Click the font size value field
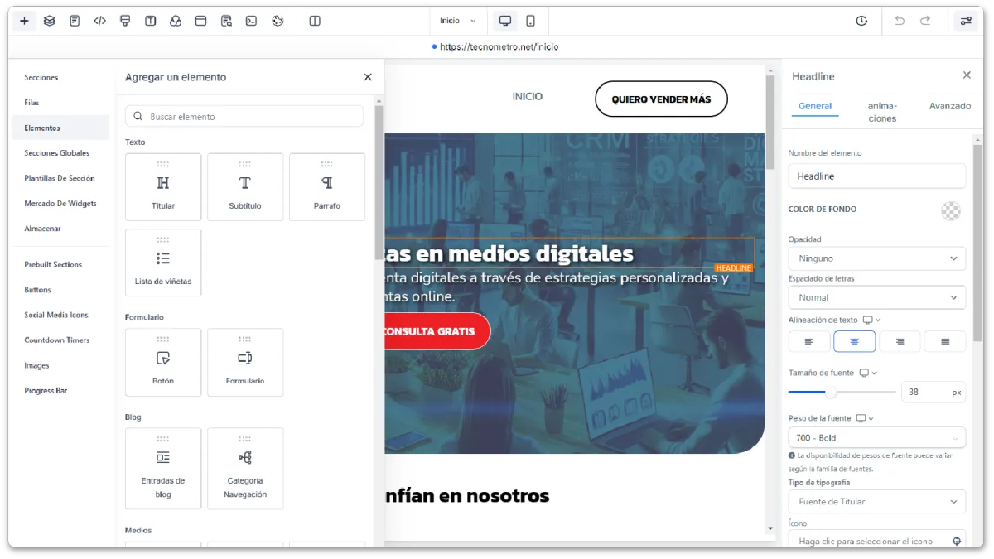994x559 pixels. [x=924, y=393]
